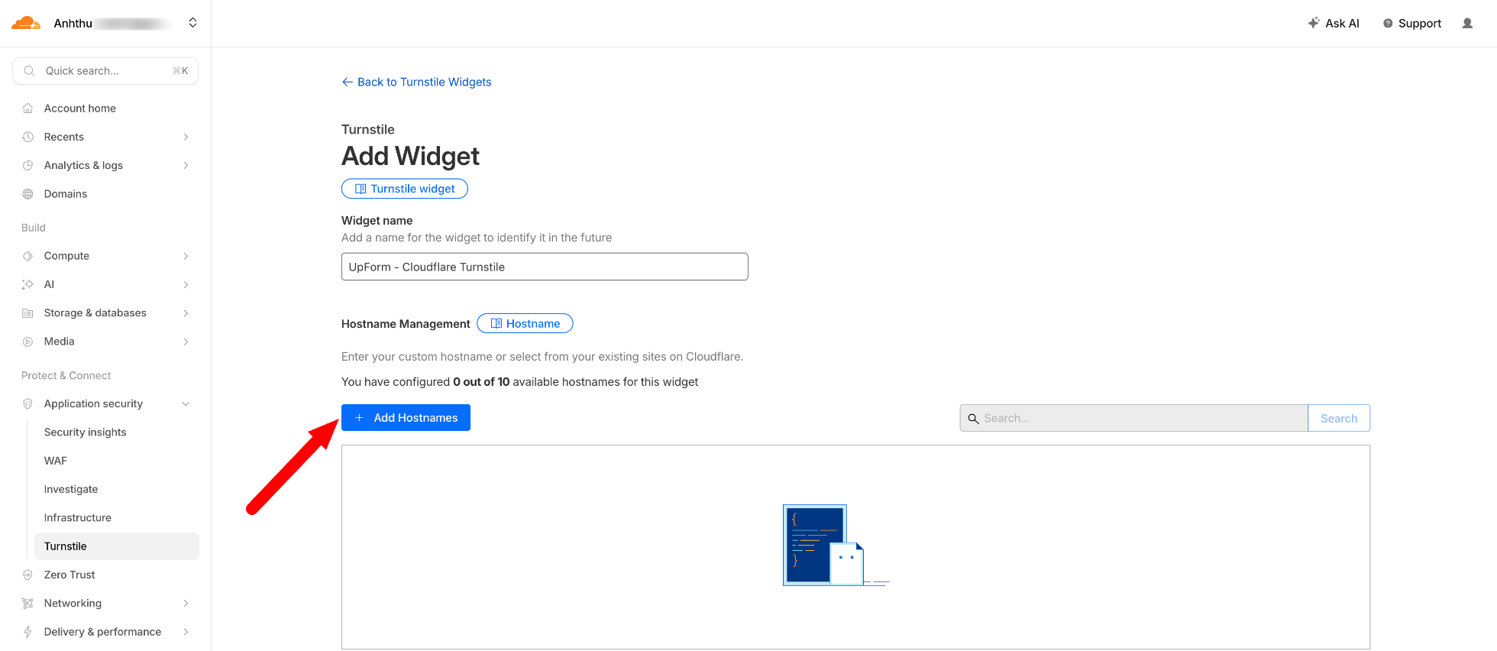Click the Cloudflare logo icon
Screen dimensions: 1497x651
pos(26,23)
